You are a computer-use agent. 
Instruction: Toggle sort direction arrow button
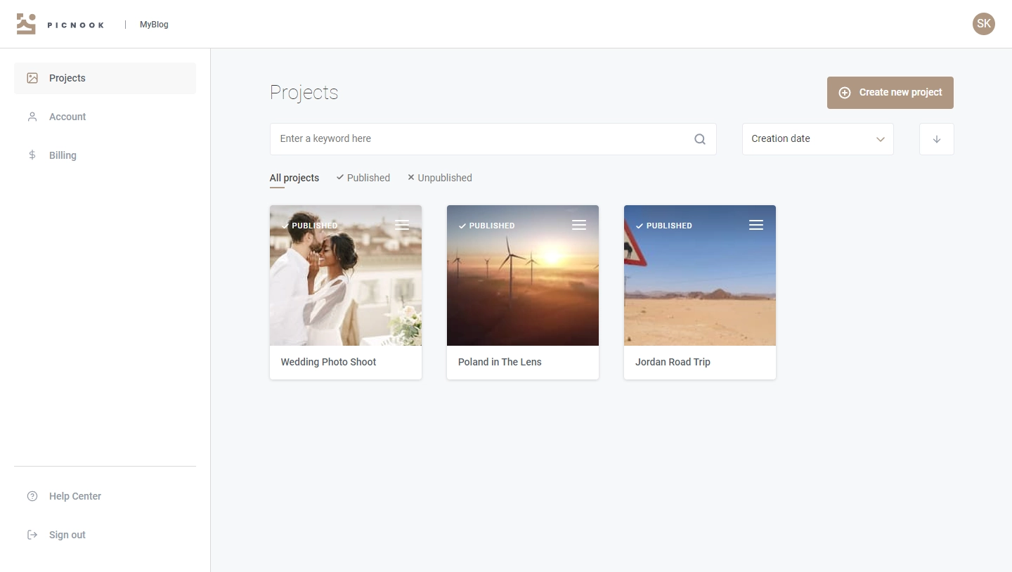coord(936,139)
